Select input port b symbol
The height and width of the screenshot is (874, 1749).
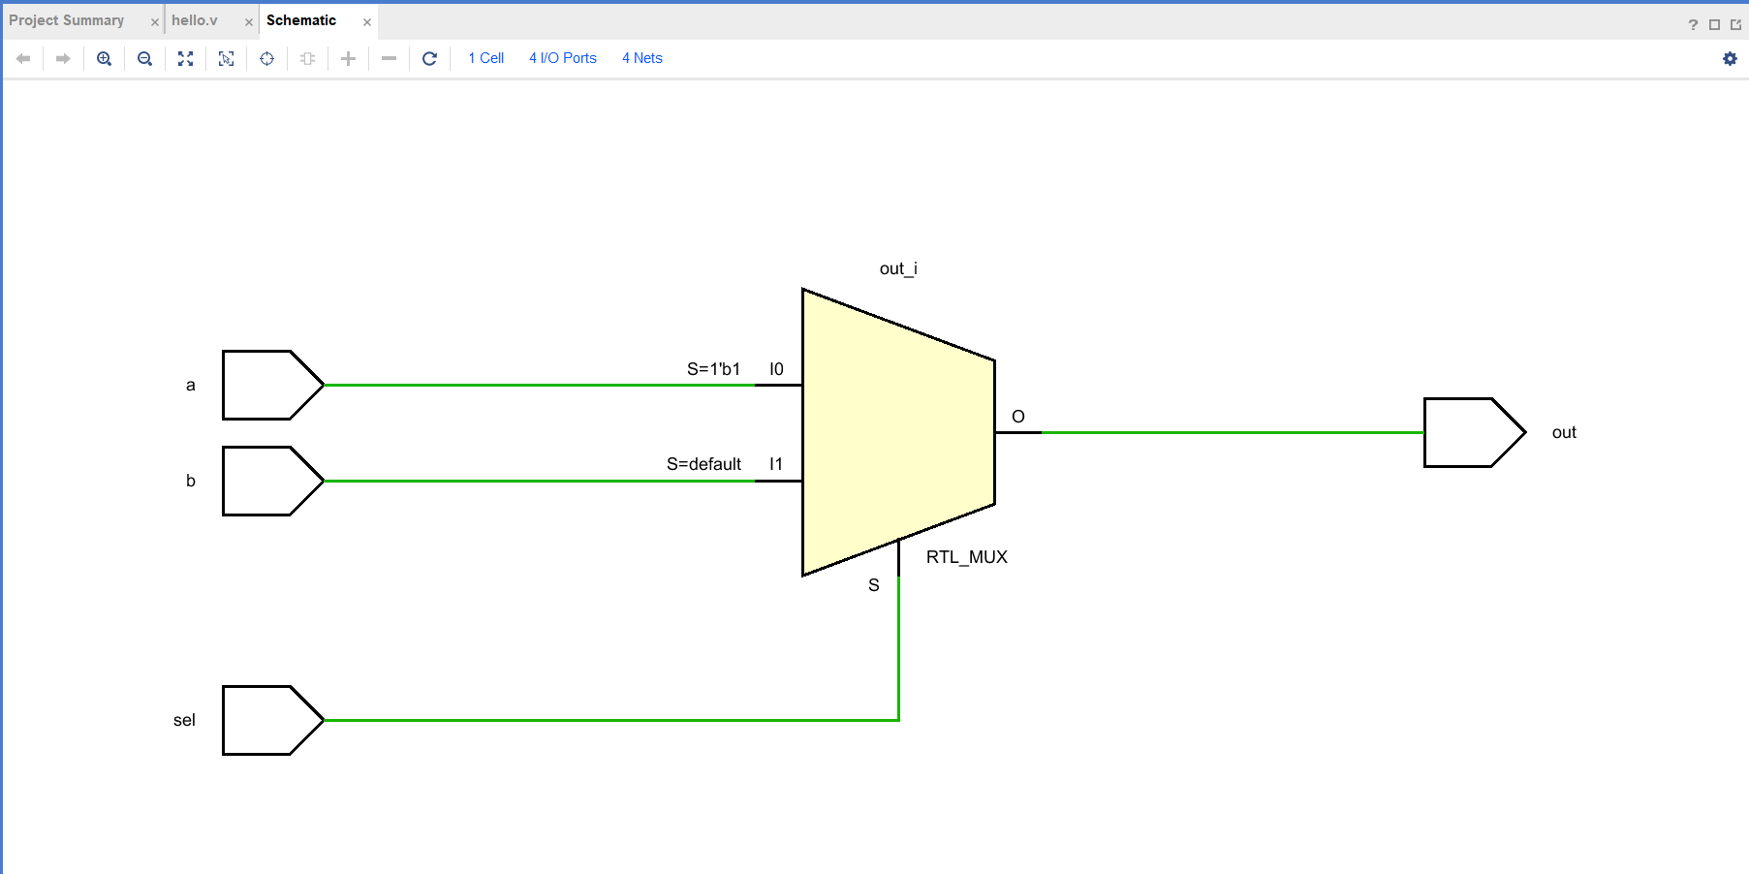(272, 481)
